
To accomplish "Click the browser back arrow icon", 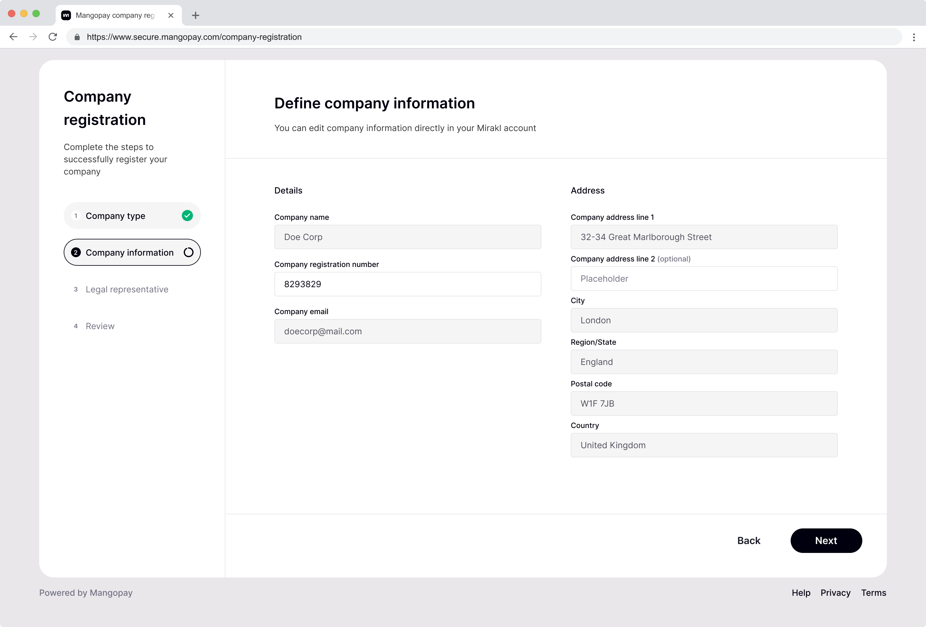I will click(x=13, y=37).
